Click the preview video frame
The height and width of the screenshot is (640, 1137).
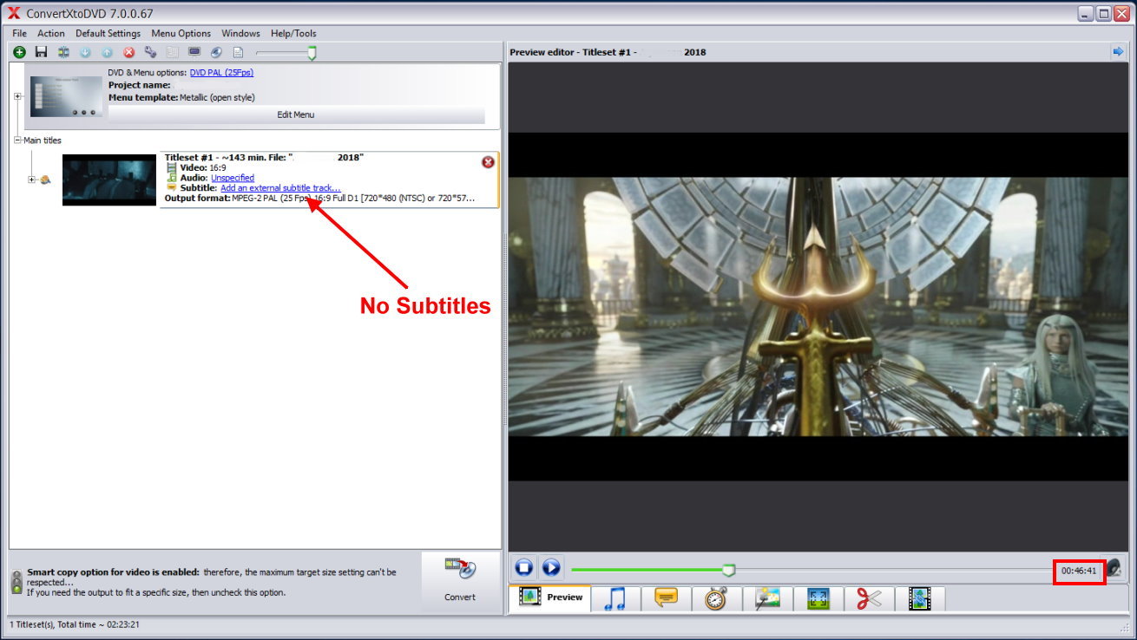[x=818, y=307]
